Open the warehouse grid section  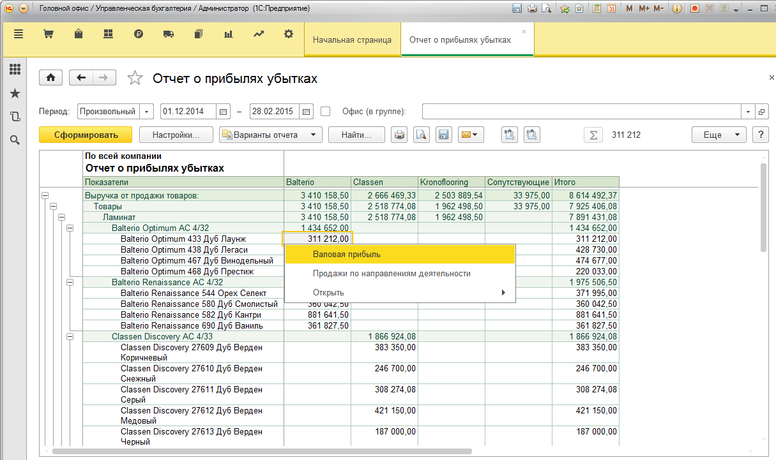tap(108, 34)
